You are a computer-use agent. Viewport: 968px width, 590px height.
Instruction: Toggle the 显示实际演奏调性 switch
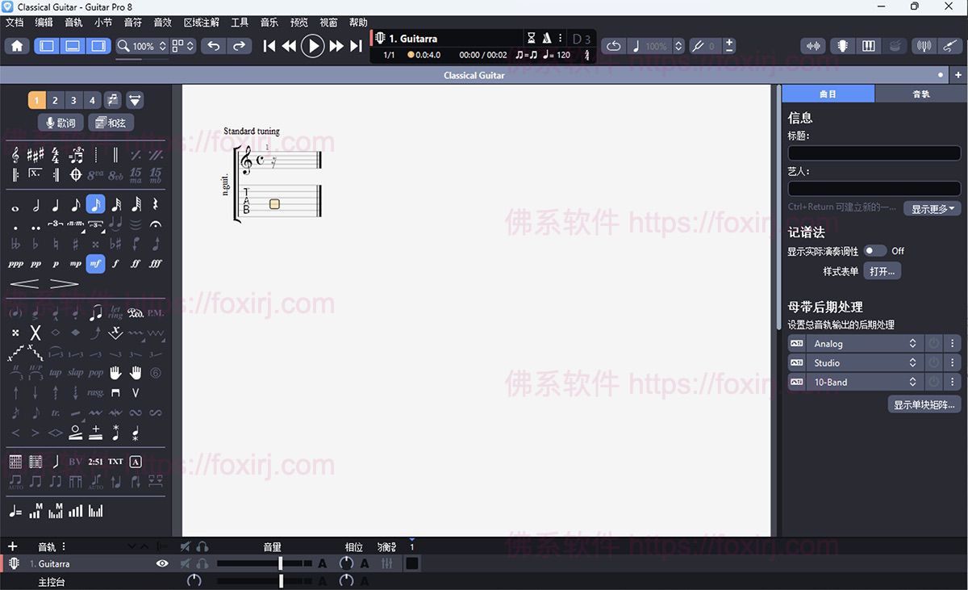point(875,250)
